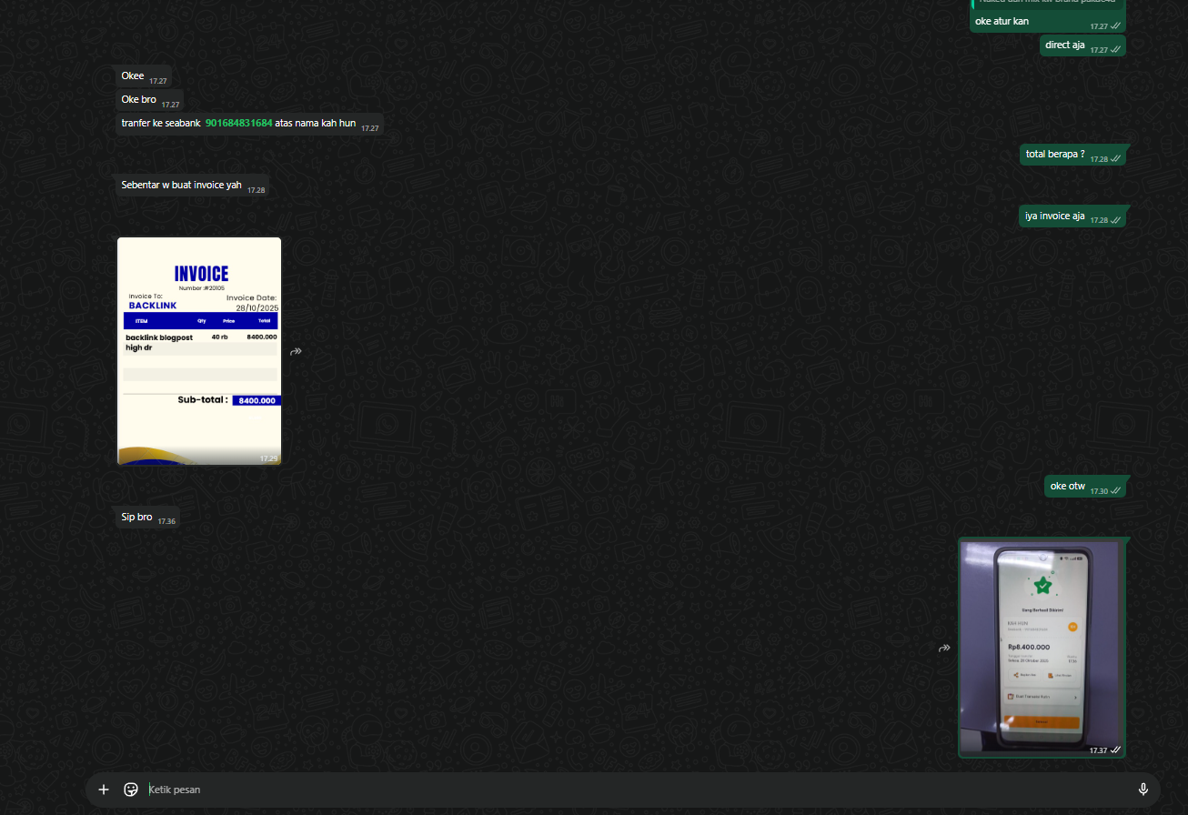1188x815 pixels.
Task: Click the 'atas nama kah hun' message text
Action: coord(315,123)
